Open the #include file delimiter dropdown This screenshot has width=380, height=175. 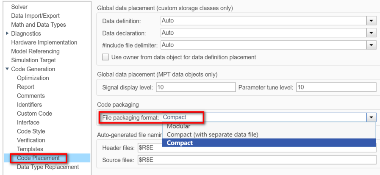point(372,45)
